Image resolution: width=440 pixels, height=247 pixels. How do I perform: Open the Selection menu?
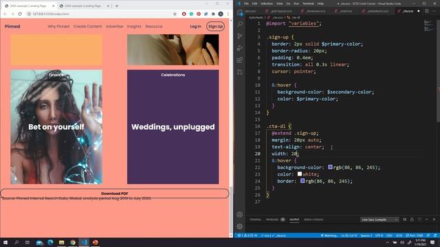click(x=267, y=3)
